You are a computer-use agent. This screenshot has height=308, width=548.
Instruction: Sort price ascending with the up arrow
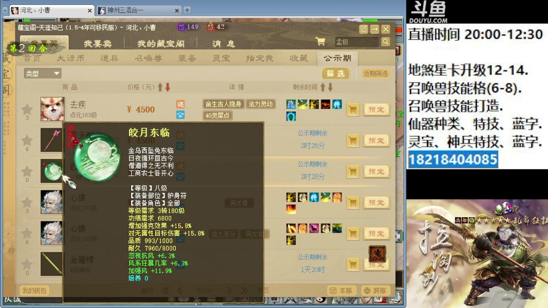160,87
